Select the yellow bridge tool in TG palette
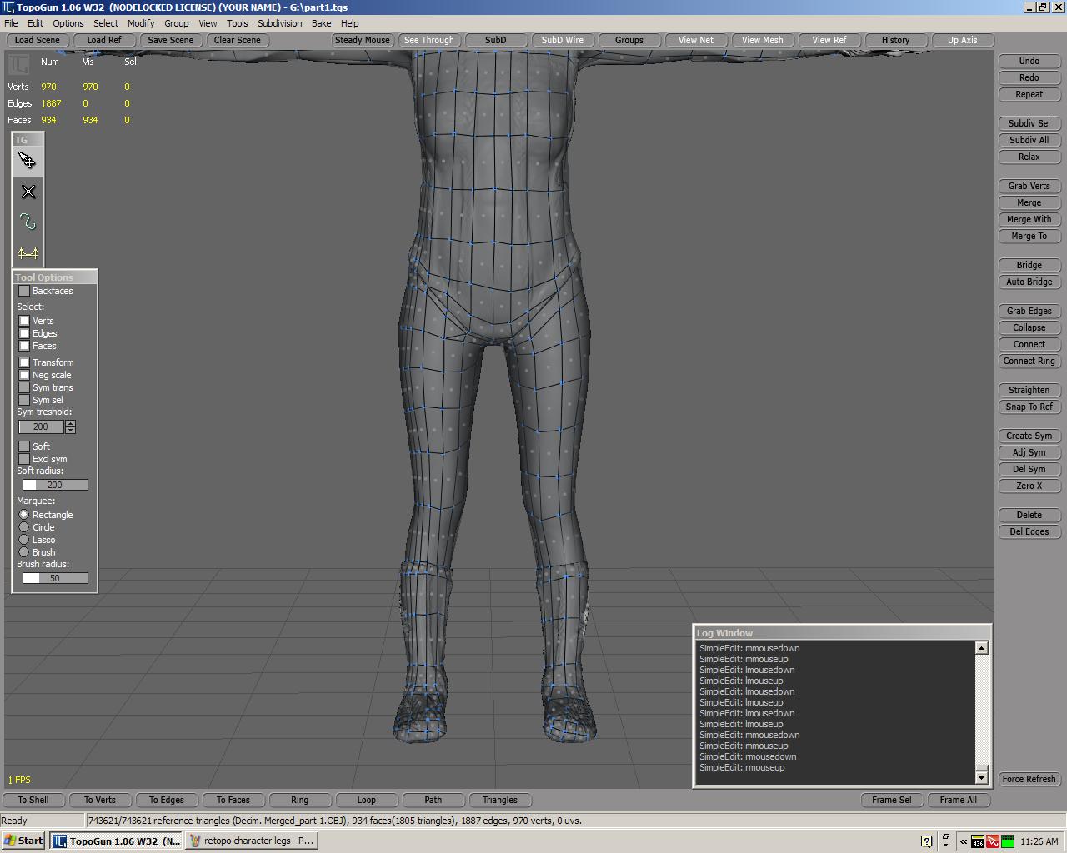Screen dimensions: 1067x853 (x=28, y=252)
